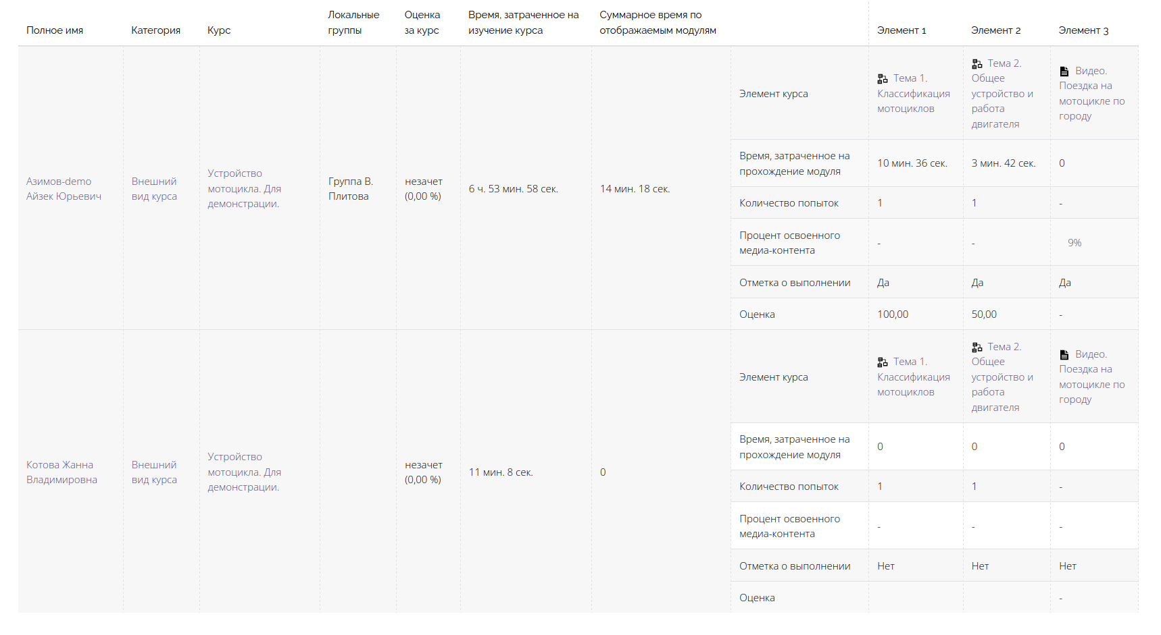This screenshot has width=1161, height=635.
Task: Click the Видео file icon in Азимов's row
Action: click(x=1064, y=72)
